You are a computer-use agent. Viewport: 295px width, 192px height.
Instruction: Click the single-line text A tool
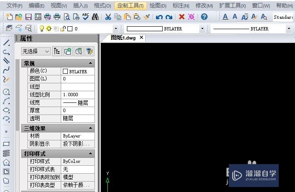[235, 17]
